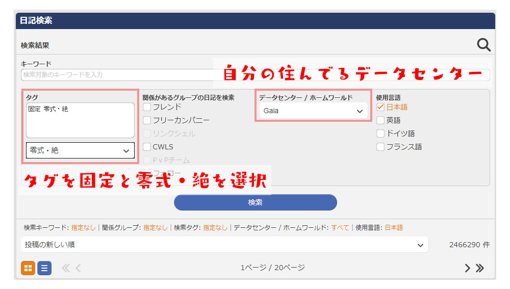This screenshot has width=510, height=289.
Task: Go to next page arrow
Action: pyautogui.click(x=467, y=268)
